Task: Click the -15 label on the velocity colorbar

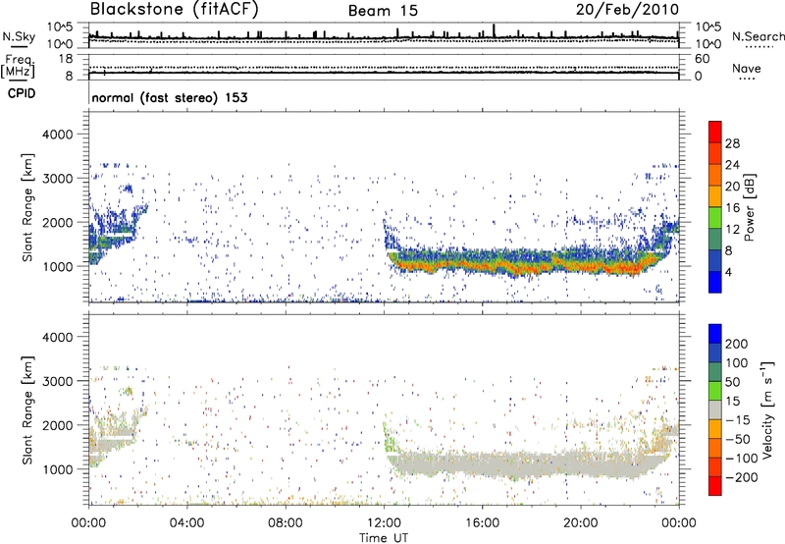Action: (738, 420)
